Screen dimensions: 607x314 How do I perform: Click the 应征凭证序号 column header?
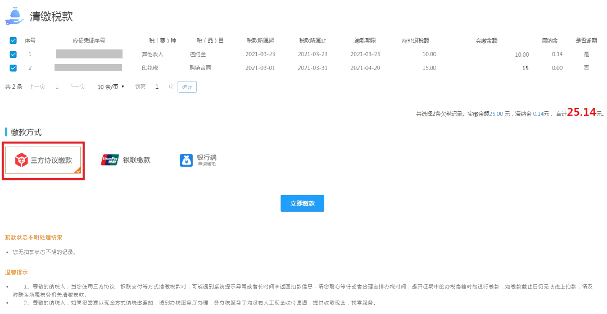pos(89,40)
